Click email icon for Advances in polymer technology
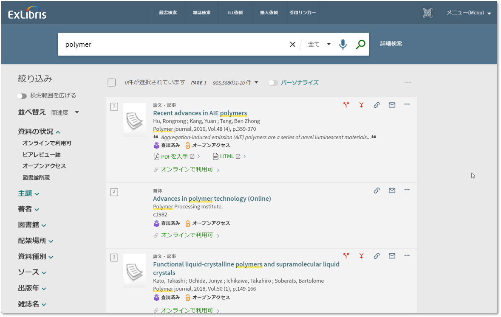Screen dimensions: 501x317 click(392, 191)
